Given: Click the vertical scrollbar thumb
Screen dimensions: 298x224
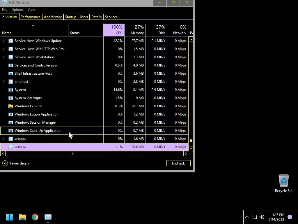Looking at the screenshot, I should (x=191, y=141).
